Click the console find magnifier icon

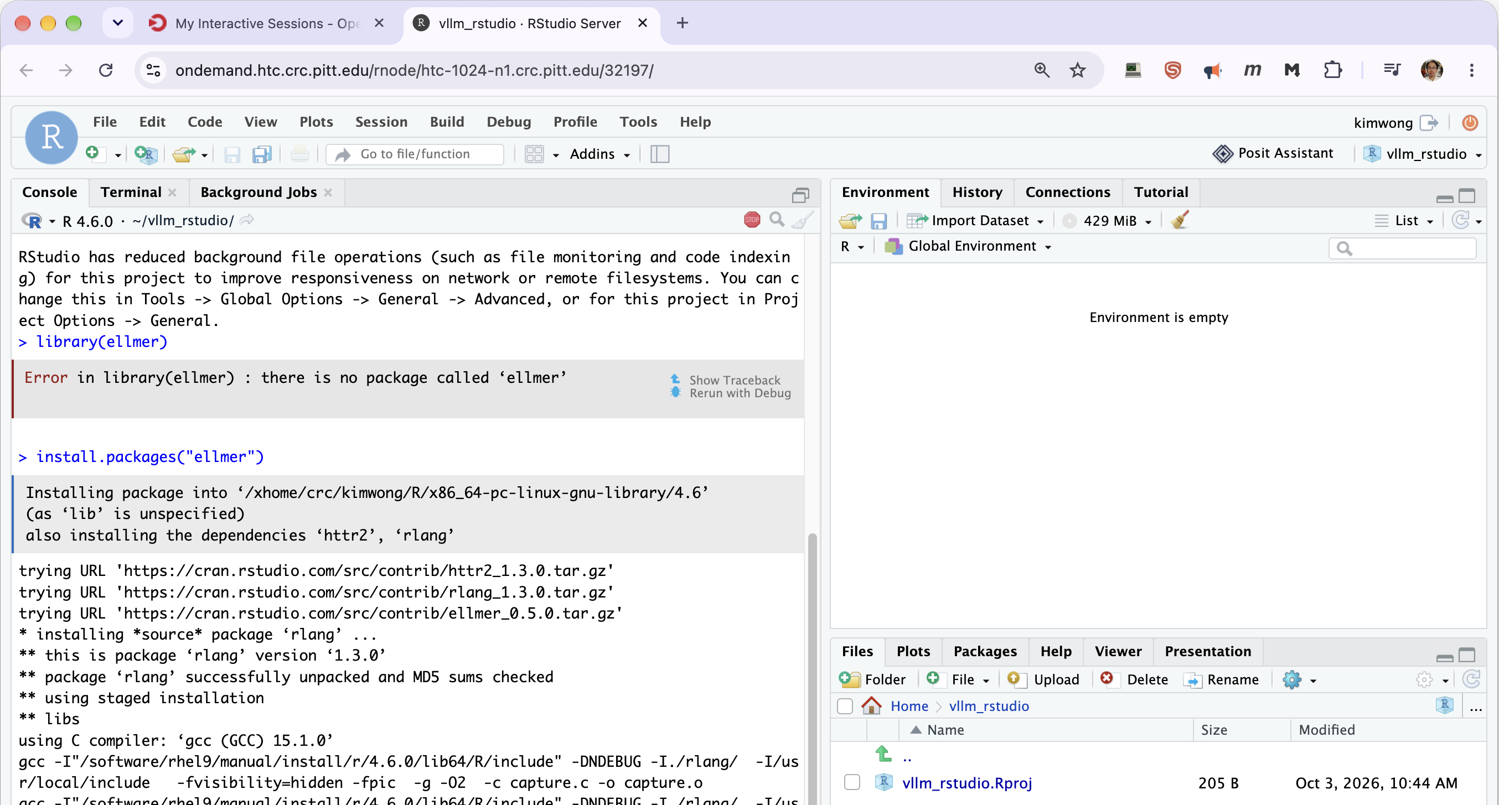coord(776,220)
